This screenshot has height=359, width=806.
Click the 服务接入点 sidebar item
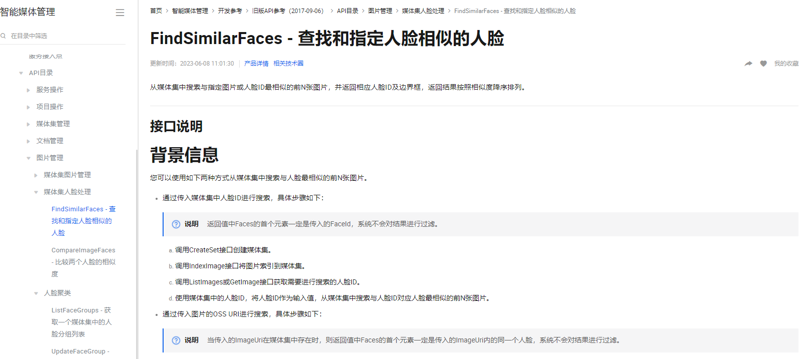[46, 57]
